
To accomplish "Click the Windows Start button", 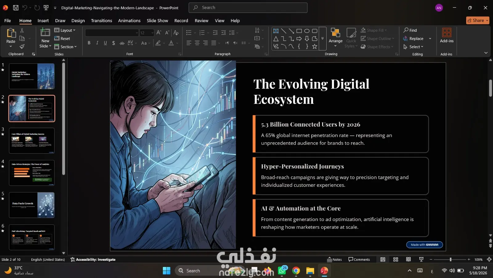I will click(x=167, y=271).
